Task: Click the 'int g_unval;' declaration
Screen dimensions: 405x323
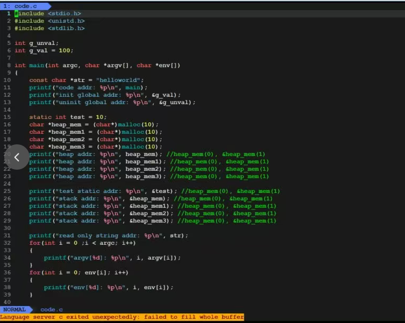Action: (x=36, y=43)
